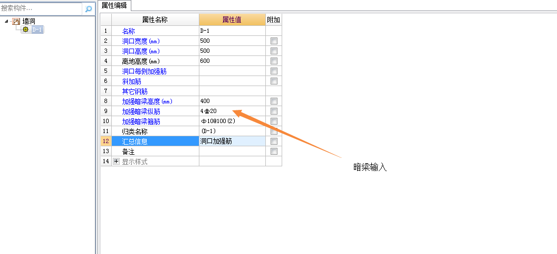Enable the 附加 checkbox for 斜加筋
Viewport: 557px width, 254px height.
(x=274, y=81)
